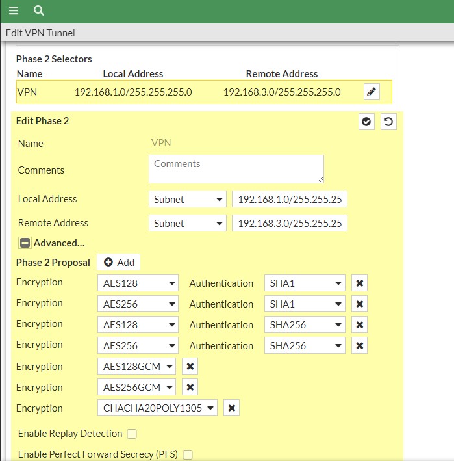Open Remote Address type Subnet dropdown

click(x=187, y=223)
